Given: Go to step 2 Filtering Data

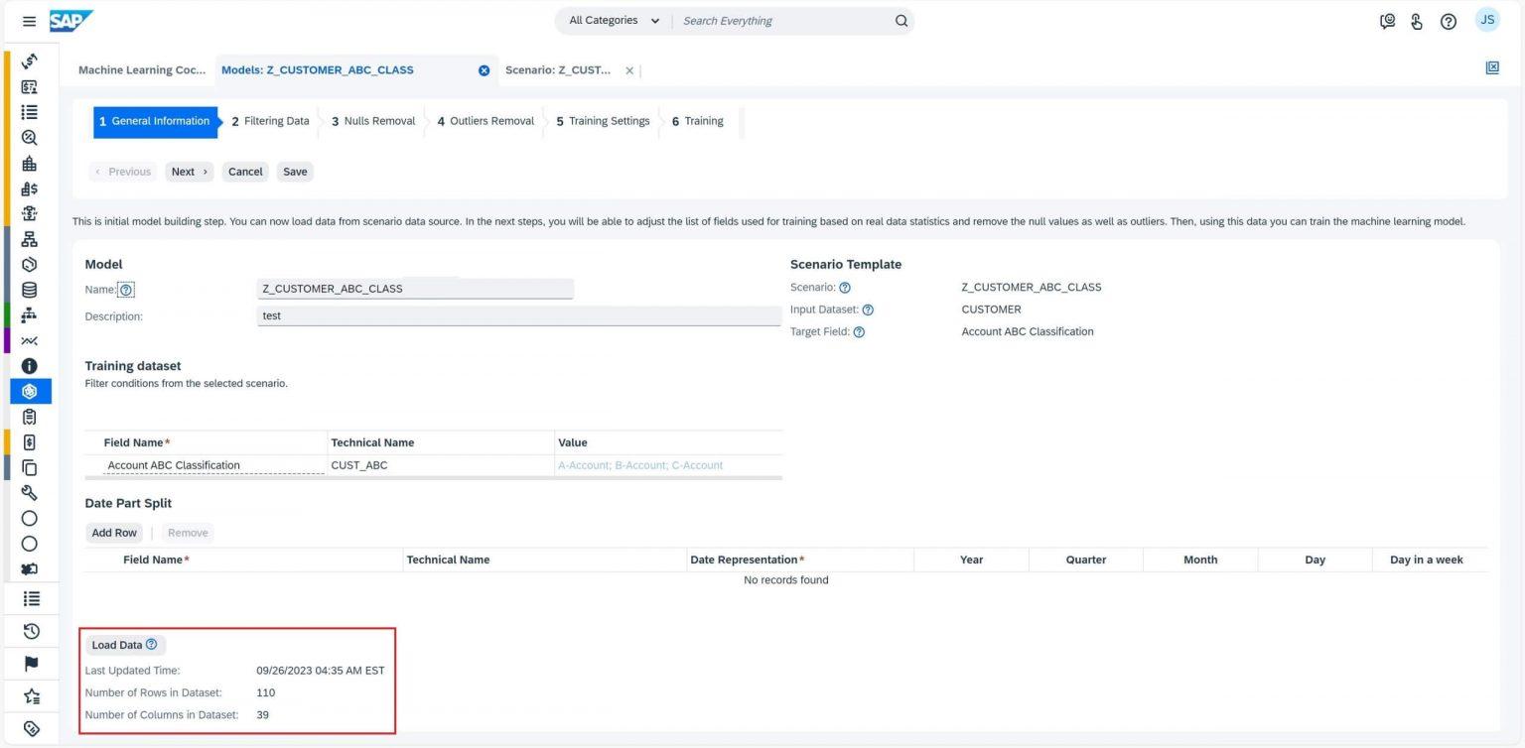Looking at the screenshot, I should click(x=269, y=120).
